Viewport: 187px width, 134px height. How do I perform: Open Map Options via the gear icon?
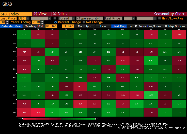pyautogui.click(x=166, y=26)
